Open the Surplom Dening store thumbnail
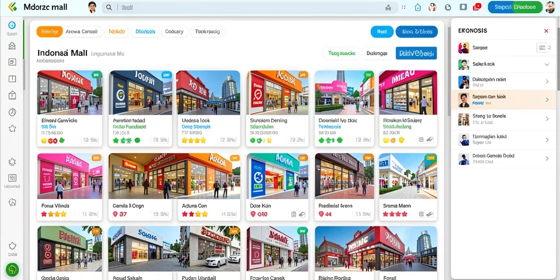Image resolution: width=560 pixels, height=280 pixels. tap(277, 92)
